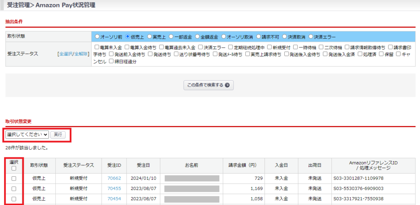Image resolution: width=420 pixels, height=205 pixels.
Task: Select the 決済エラー radio button
Action: coord(311,36)
